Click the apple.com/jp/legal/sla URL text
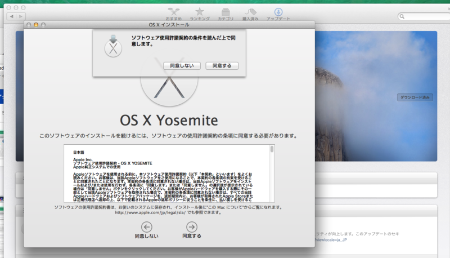The image size is (450, 258). (150, 212)
